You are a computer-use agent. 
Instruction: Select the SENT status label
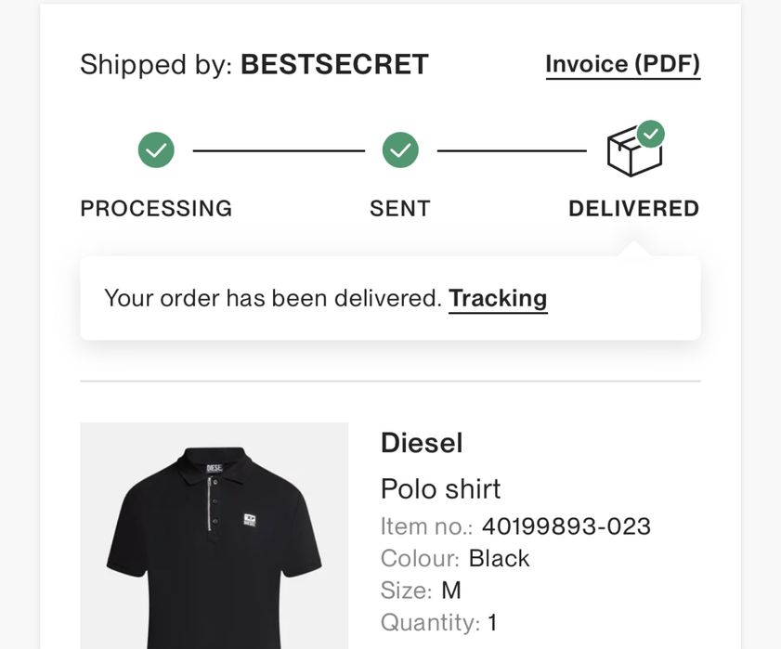pos(400,208)
